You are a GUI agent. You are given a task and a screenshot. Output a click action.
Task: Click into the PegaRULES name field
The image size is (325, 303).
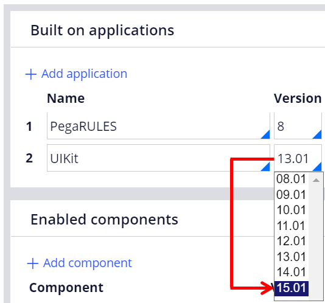(158, 126)
